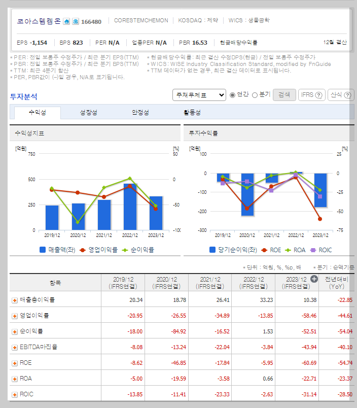Expand the 순이익률 row
This screenshot has width=357, height=408.
click(15, 332)
